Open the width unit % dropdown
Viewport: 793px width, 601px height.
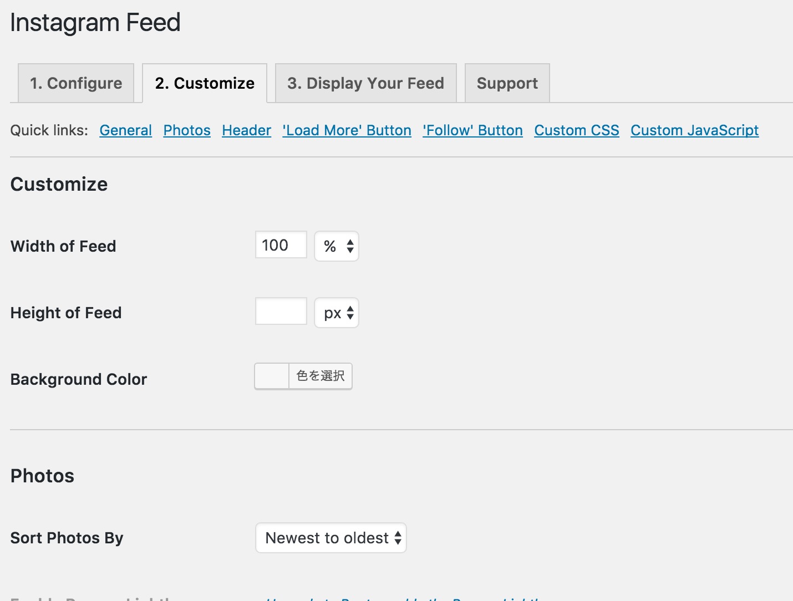point(337,246)
